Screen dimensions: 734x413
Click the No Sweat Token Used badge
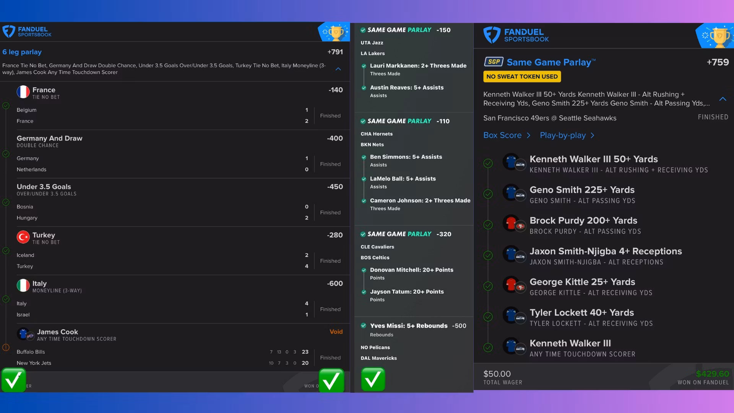[x=522, y=76]
